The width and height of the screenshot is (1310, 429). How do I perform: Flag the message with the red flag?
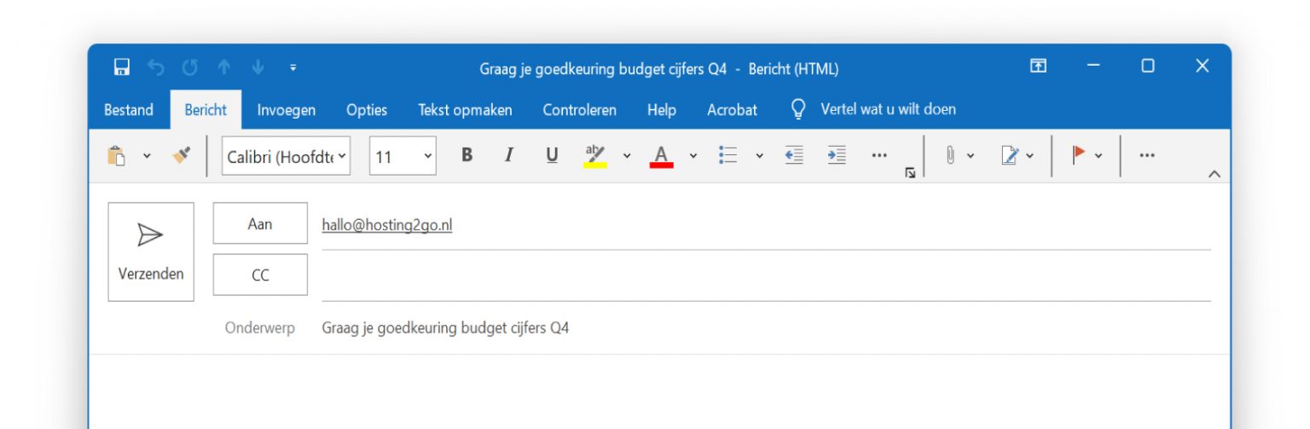coord(1079,155)
